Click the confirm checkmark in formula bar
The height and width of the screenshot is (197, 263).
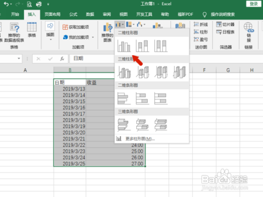[50, 59]
